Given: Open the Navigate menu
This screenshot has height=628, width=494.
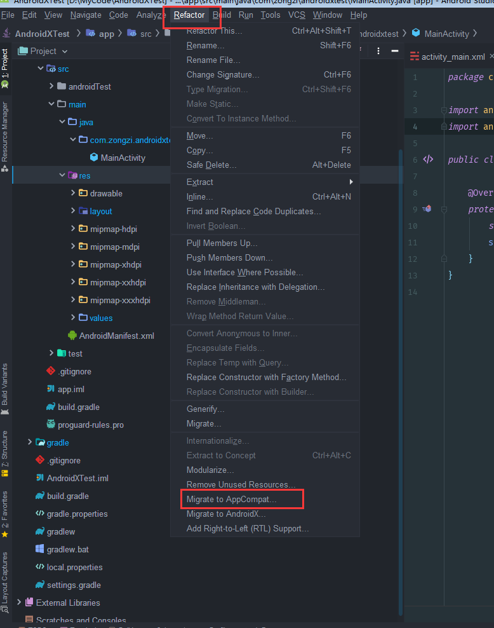Looking at the screenshot, I should (x=86, y=15).
